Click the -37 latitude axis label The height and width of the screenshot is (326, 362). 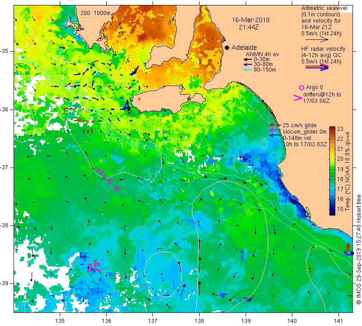click(4, 167)
